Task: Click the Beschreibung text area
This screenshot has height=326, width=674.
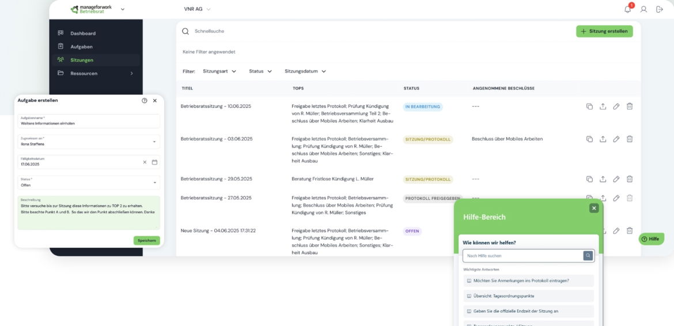Action: tap(89, 213)
